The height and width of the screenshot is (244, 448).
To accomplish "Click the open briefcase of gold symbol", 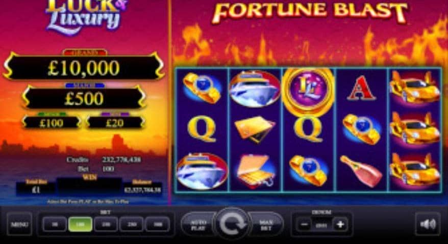I will coord(255,170).
